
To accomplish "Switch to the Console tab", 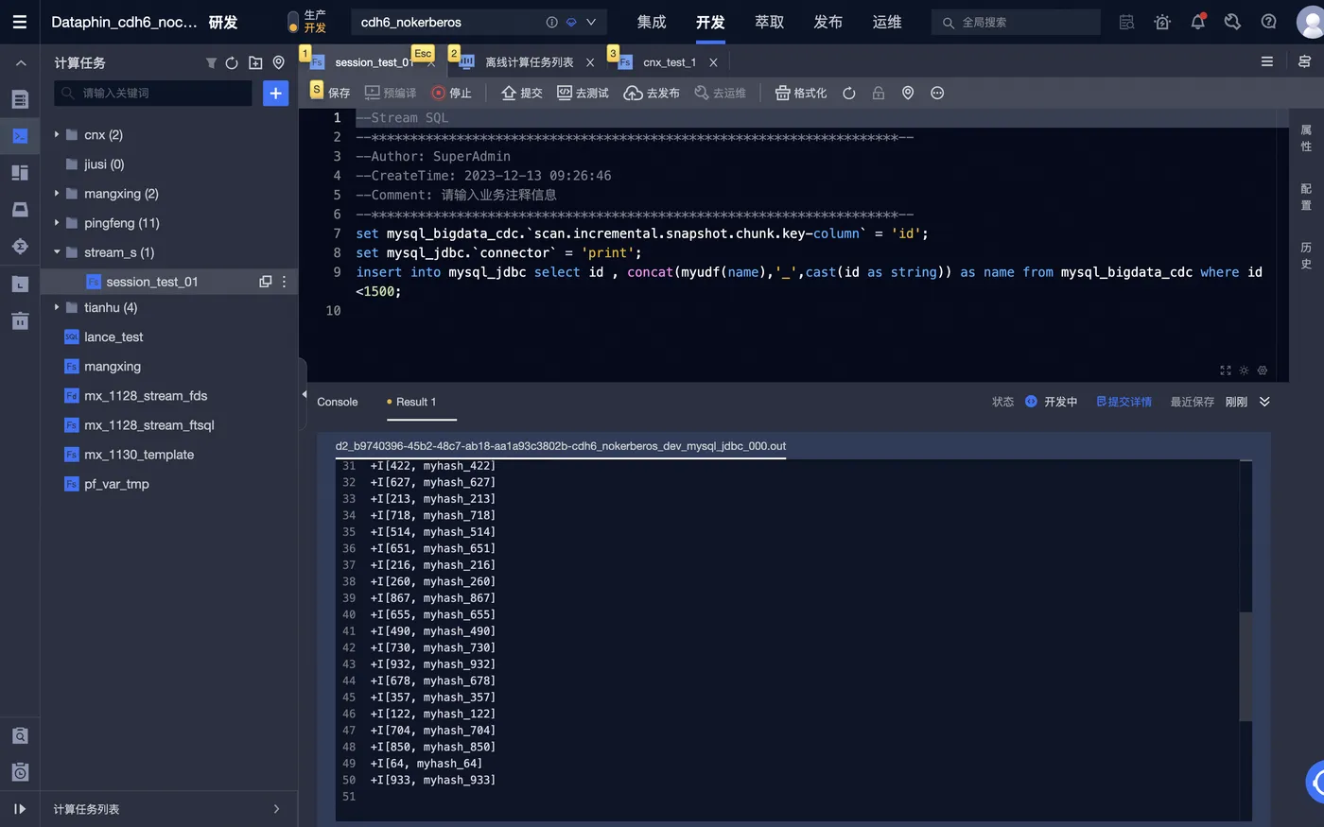I will [x=338, y=402].
